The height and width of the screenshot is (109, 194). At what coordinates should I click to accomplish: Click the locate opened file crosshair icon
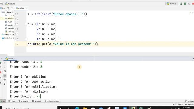click(x=8, y=8)
